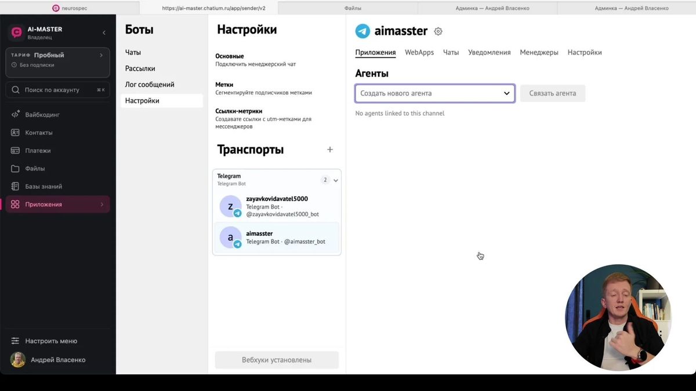Focus the Поиск по аккаунту search field
This screenshot has width=696, height=391.
[x=58, y=90]
